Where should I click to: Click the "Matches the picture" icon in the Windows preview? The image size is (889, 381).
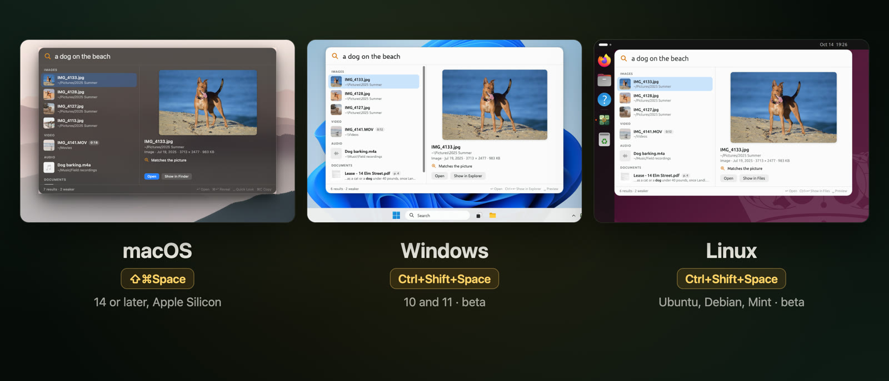tap(434, 166)
